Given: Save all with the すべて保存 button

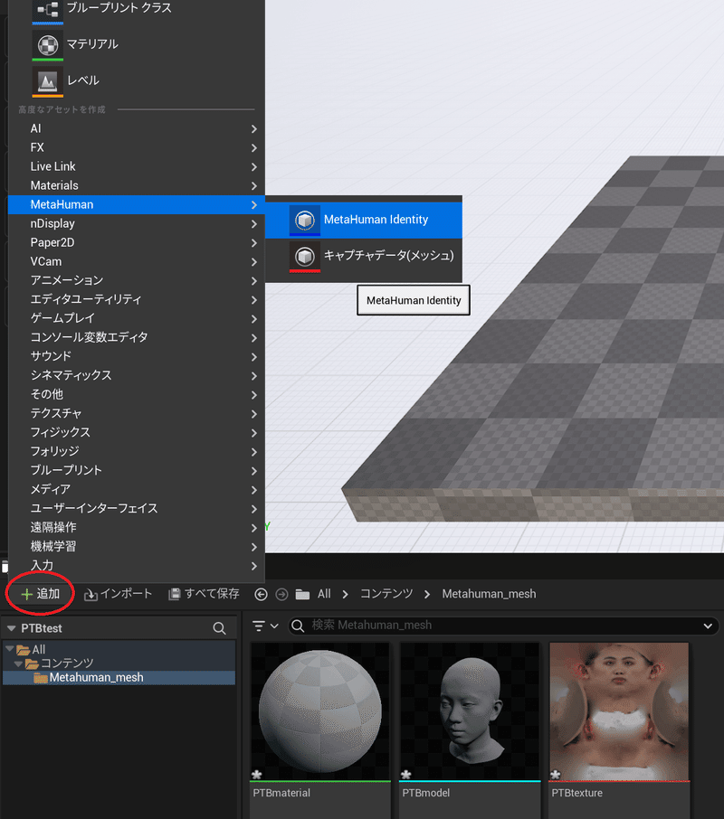Looking at the screenshot, I should [x=204, y=594].
